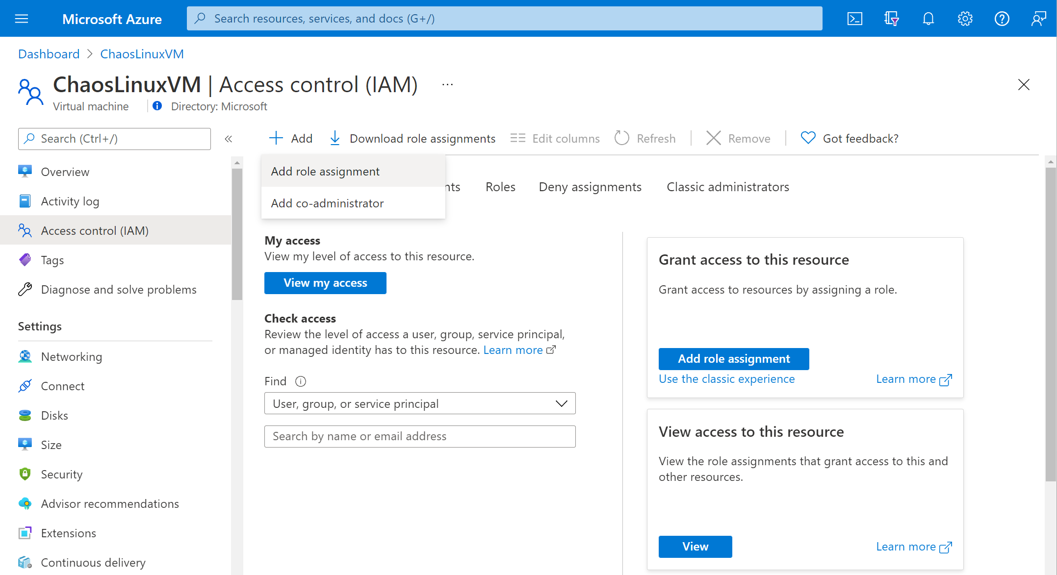Click the Activity log sidebar icon
The height and width of the screenshot is (575, 1057).
[26, 200]
